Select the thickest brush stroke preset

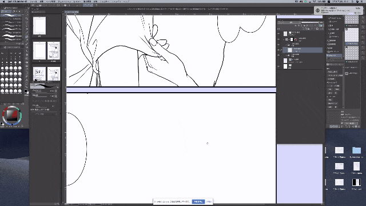pyautogui.click(x=11, y=36)
